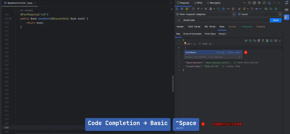Image resolution: width=290 pixels, height=134 pixels.
Task: Select the Form-Urlencoded body type
Action: point(192,34)
